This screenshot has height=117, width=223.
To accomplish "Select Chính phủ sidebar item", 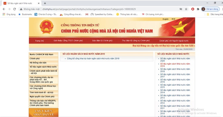I will [44, 58].
